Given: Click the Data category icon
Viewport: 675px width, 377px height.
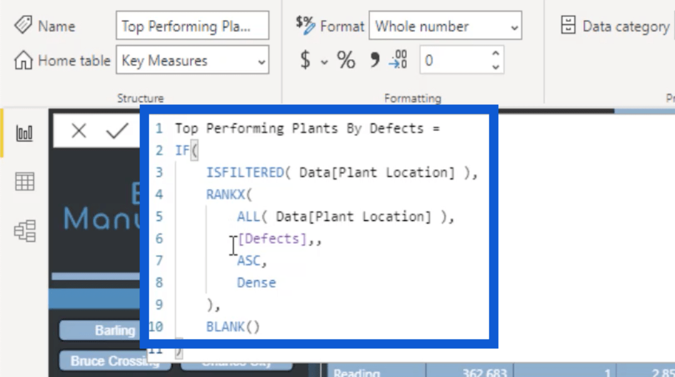Looking at the screenshot, I should click(567, 25).
